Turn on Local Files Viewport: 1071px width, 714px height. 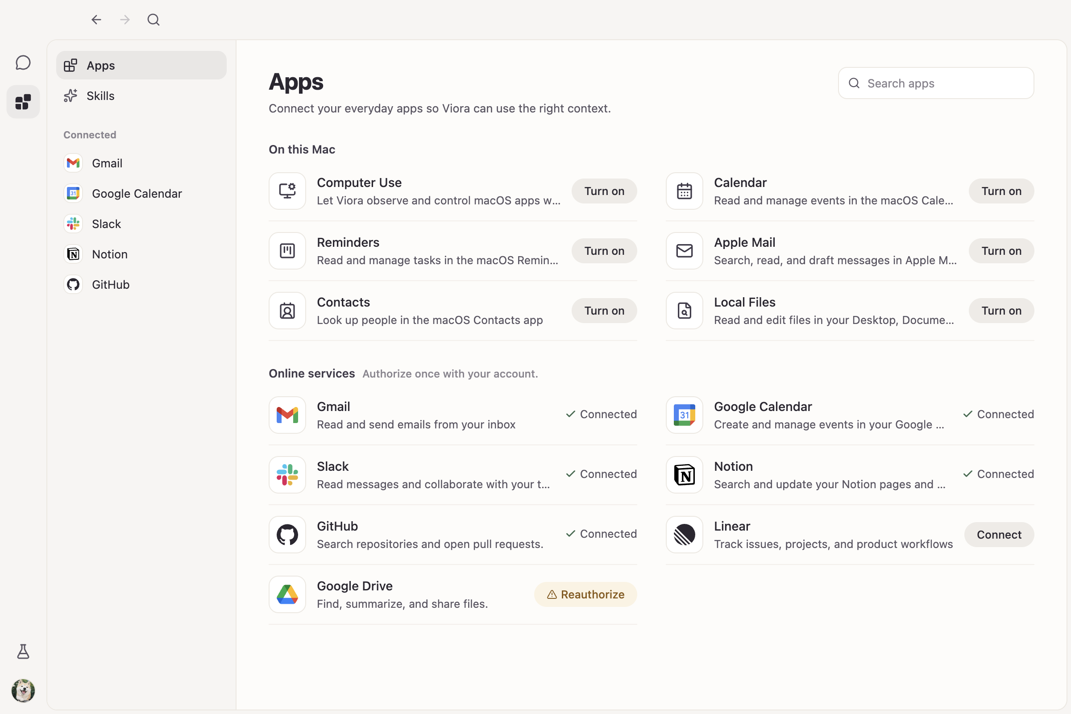[x=1001, y=311]
